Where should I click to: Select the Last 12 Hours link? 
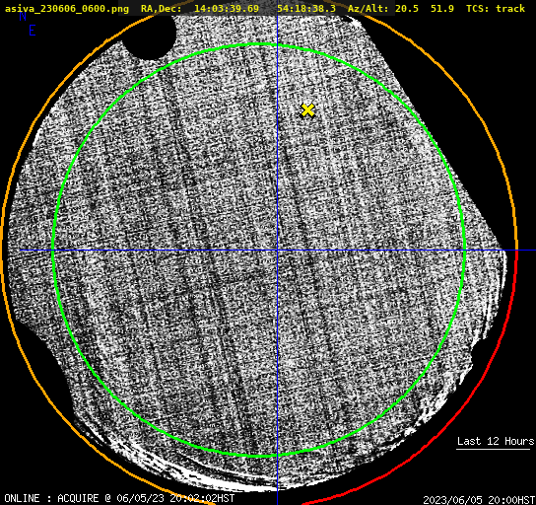pyautogui.click(x=496, y=441)
